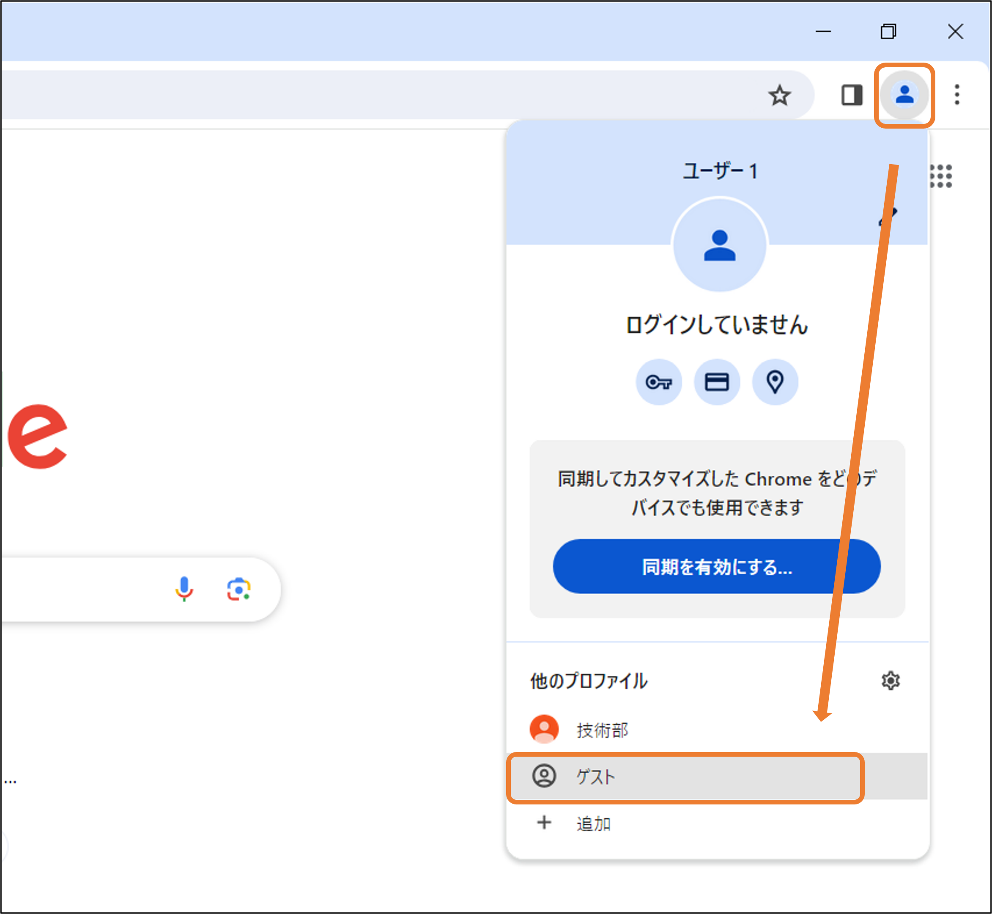
Task: Search by image with Lens icon
Action: [239, 589]
